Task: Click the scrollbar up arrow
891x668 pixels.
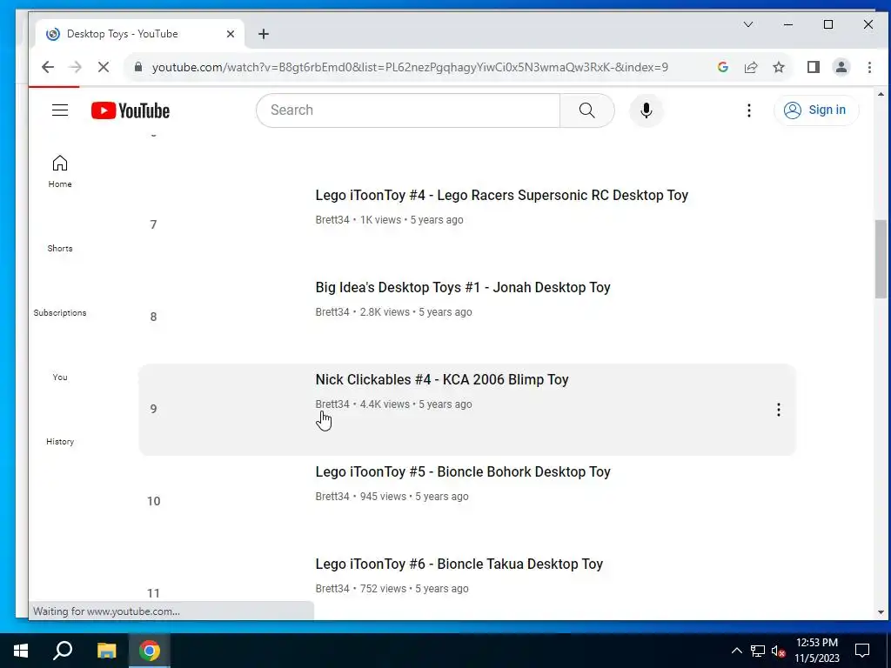Action: [881, 94]
